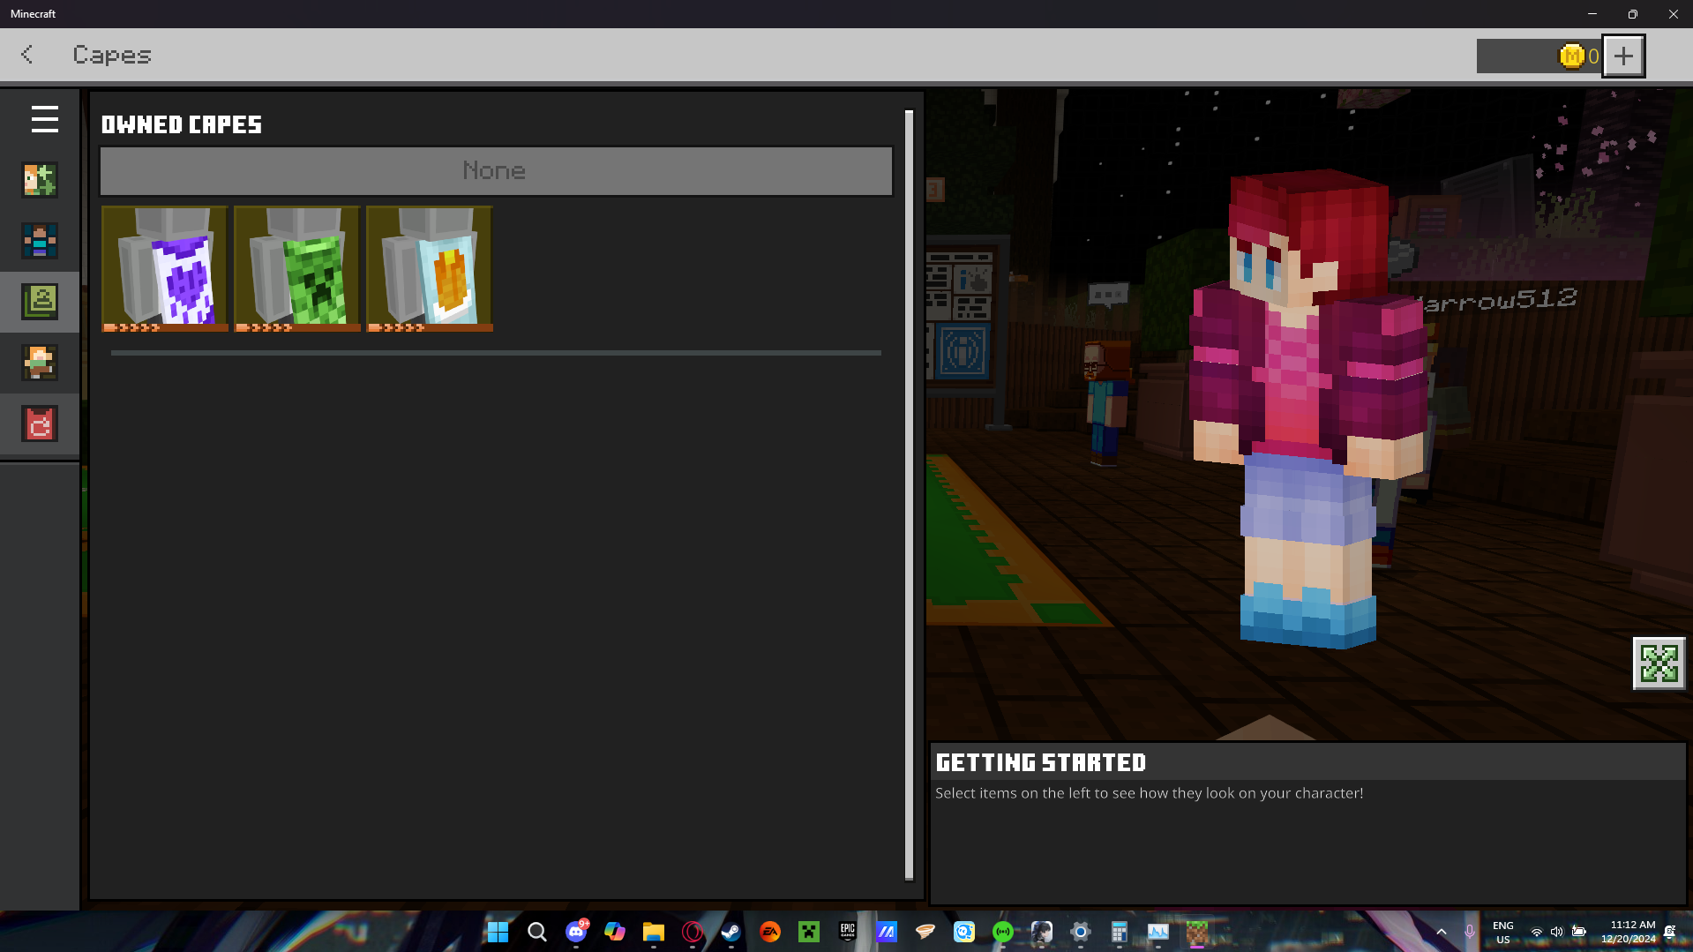The width and height of the screenshot is (1693, 952).
Task: Open the tornado-shaped taskbar app
Action: pos(925,932)
